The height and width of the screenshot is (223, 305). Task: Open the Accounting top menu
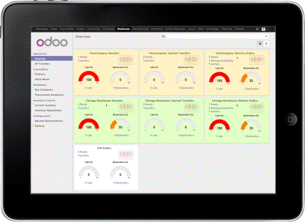click(x=93, y=29)
